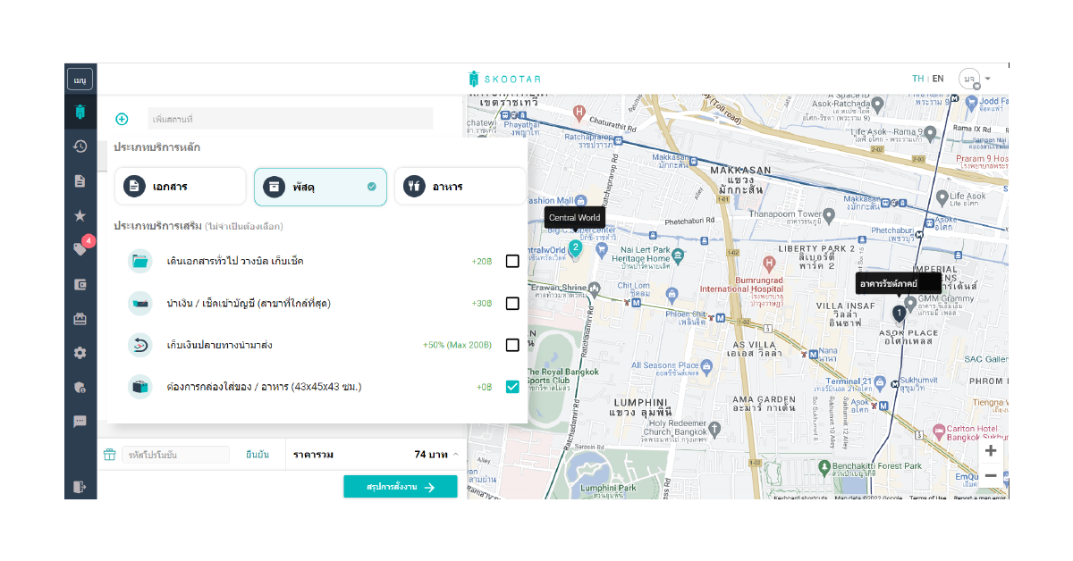Click the Skootar logo in header
1073x561 pixels.
point(504,79)
